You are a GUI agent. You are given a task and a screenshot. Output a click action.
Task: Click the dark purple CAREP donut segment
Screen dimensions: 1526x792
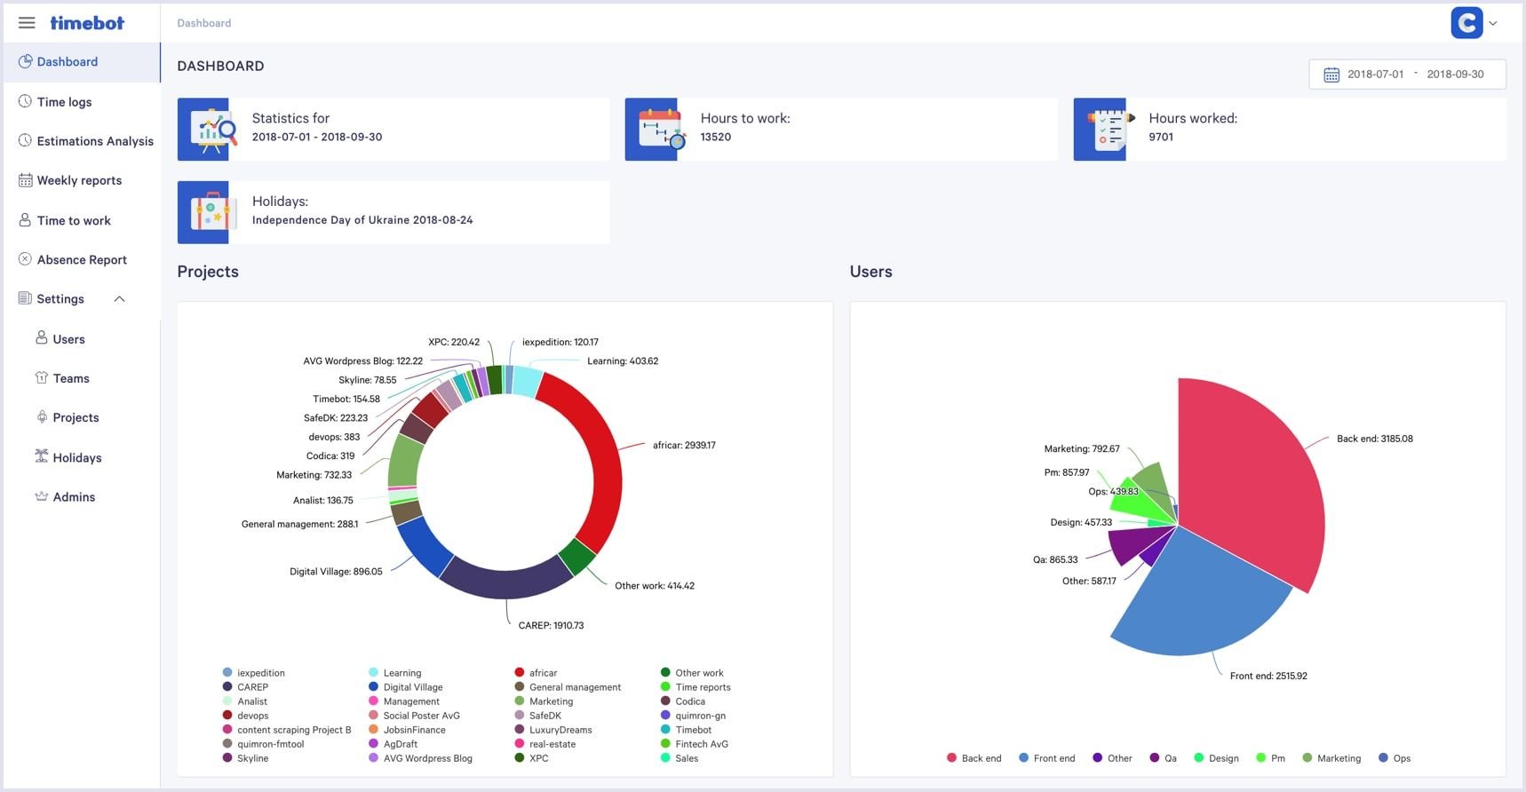[x=505, y=582]
